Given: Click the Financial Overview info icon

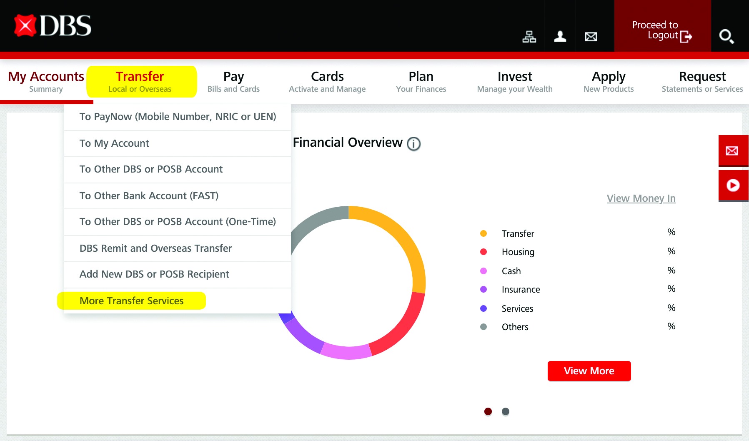Looking at the screenshot, I should [413, 144].
